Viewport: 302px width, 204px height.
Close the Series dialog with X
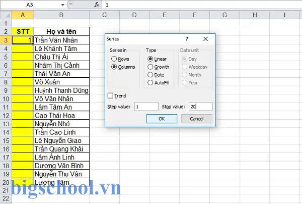(205, 39)
